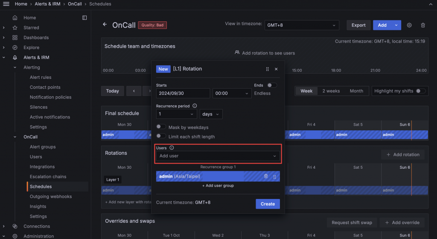Undock the sidebar menu panel icon
The width and height of the screenshot is (437, 239).
point(84,18)
